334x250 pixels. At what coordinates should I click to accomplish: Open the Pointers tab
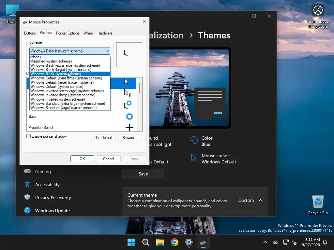point(46,33)
